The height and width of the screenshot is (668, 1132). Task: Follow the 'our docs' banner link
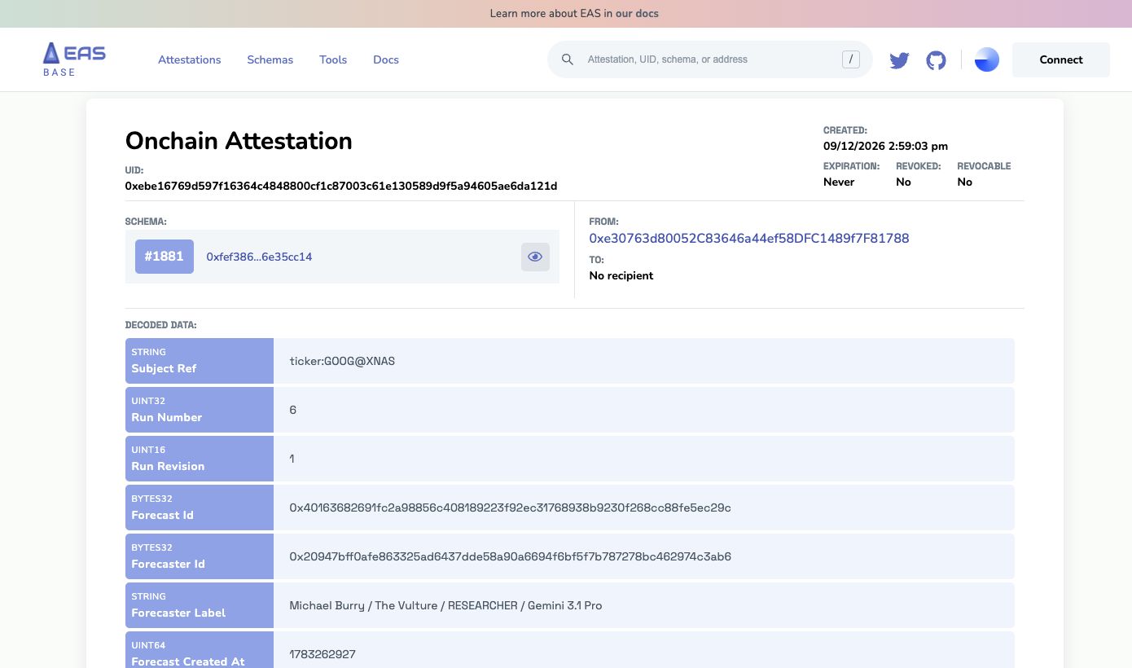click(x=637, y=14)
